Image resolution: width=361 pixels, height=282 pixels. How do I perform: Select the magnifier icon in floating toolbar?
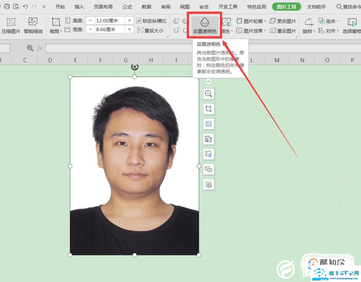[x=208, y=94]
